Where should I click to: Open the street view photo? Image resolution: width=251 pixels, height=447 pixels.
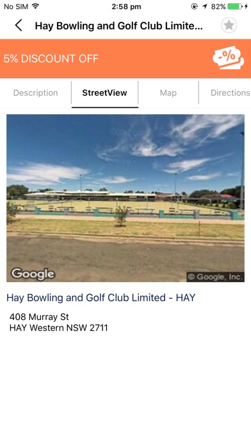pos(125,198)
